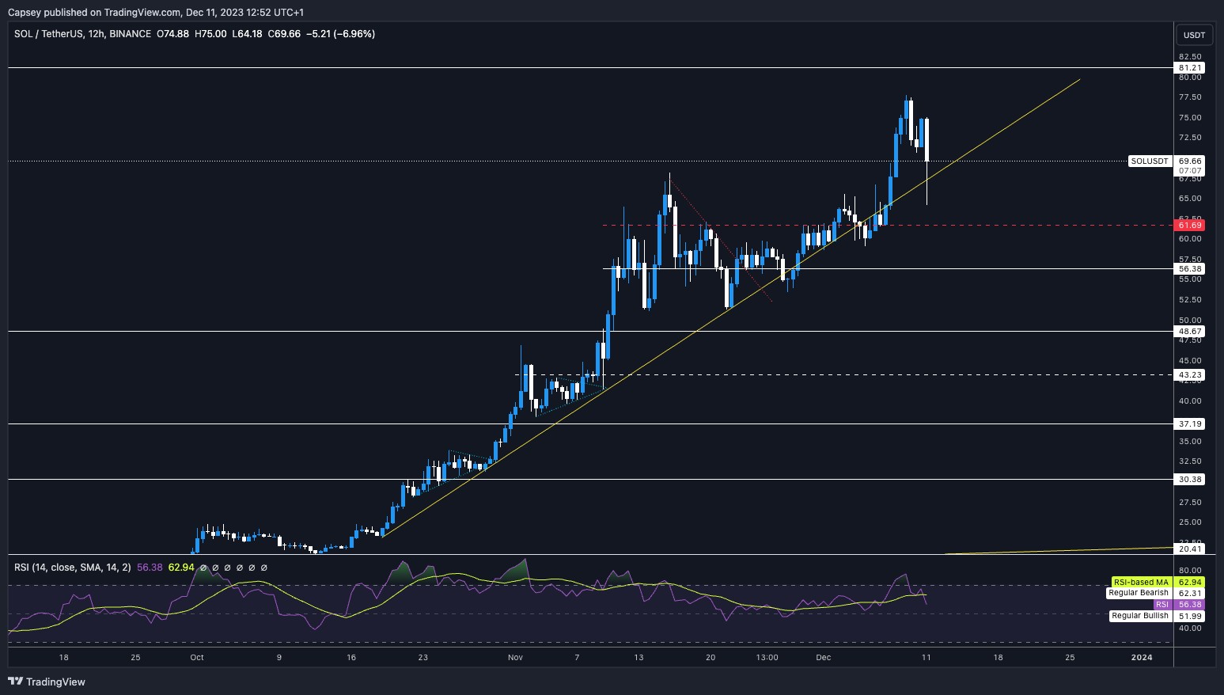1224x695 pixels.
Task: Select the 2024 marker on time axis
Action: (1142, 658)
